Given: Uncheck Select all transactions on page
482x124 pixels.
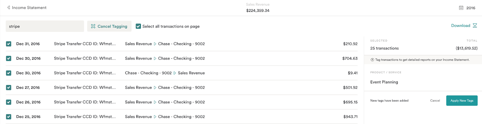Looking at the screenshot, I should 138,26.
